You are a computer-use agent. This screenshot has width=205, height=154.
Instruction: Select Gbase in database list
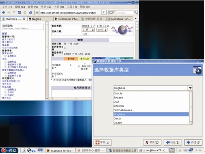151,123
